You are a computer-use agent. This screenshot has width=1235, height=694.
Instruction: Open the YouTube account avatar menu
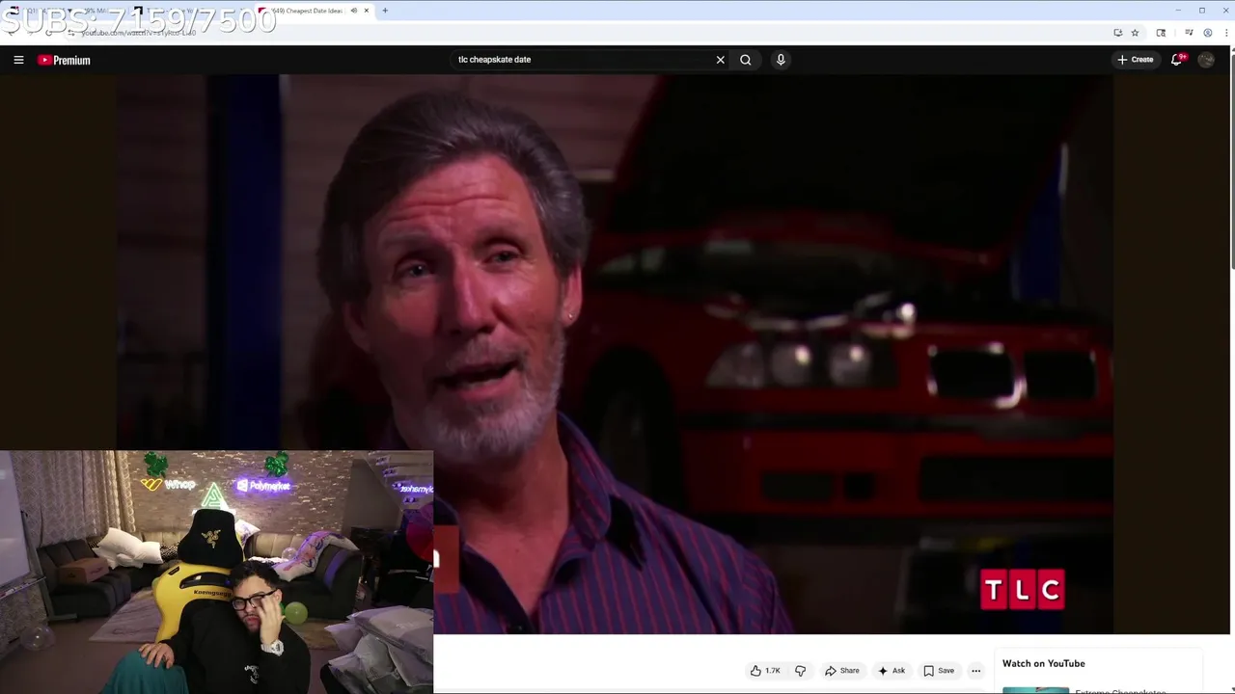click(1206, 60)
